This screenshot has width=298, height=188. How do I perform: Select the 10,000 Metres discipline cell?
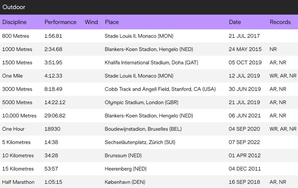19,116
